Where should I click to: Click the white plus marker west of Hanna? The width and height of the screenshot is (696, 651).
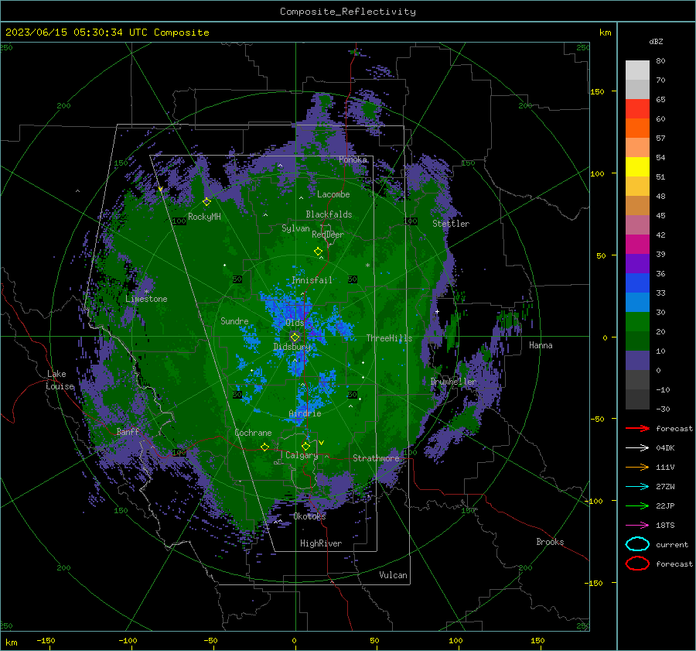coord(437,311)
